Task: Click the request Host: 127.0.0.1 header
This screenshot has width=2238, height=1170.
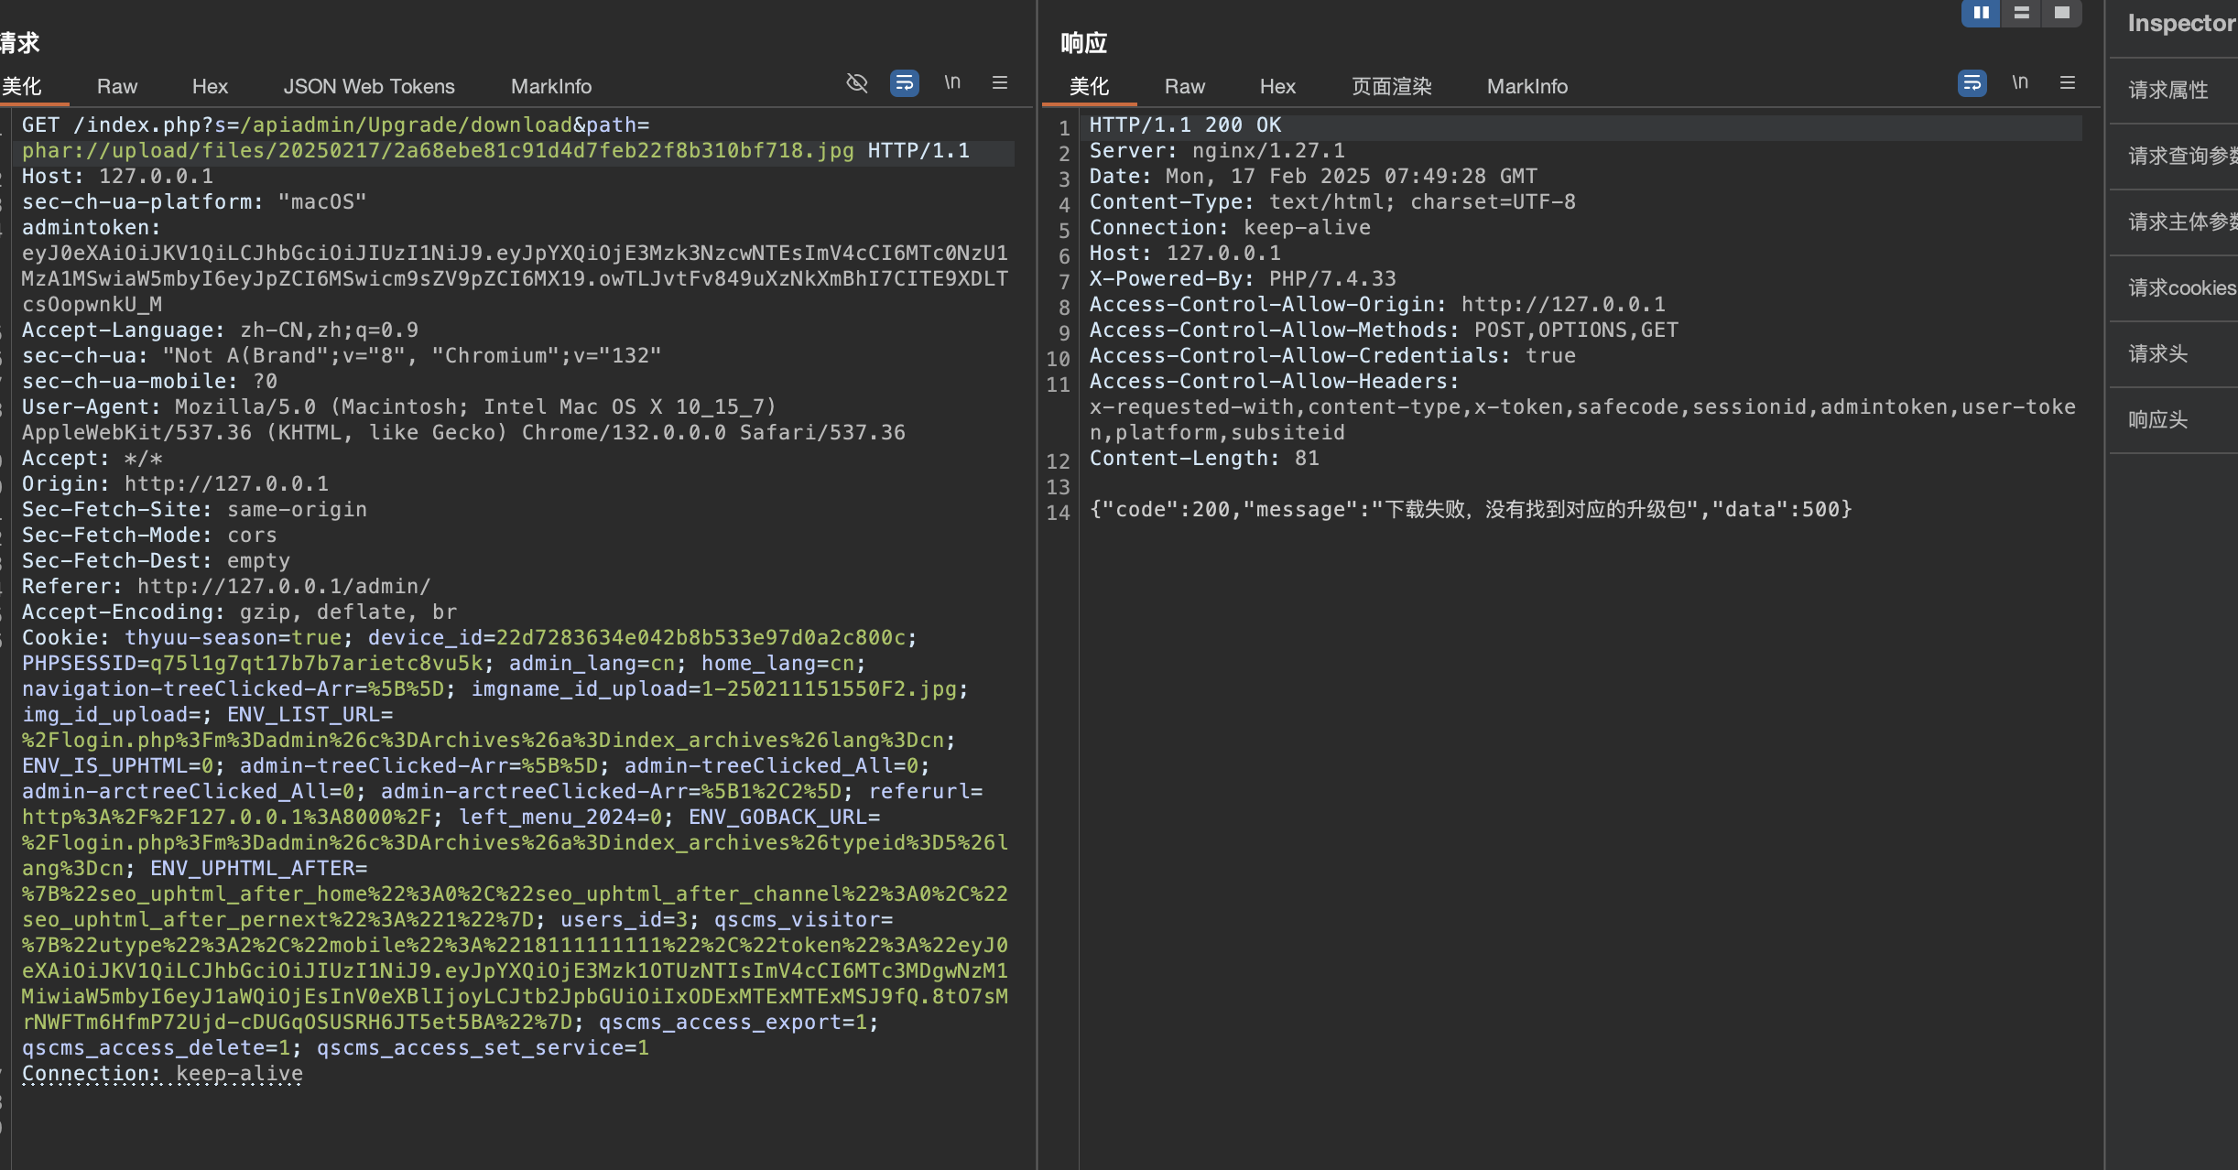Action: (x=117, y=176)
